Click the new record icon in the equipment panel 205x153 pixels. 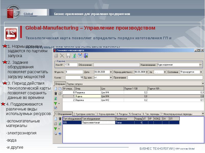pos(55,119)
